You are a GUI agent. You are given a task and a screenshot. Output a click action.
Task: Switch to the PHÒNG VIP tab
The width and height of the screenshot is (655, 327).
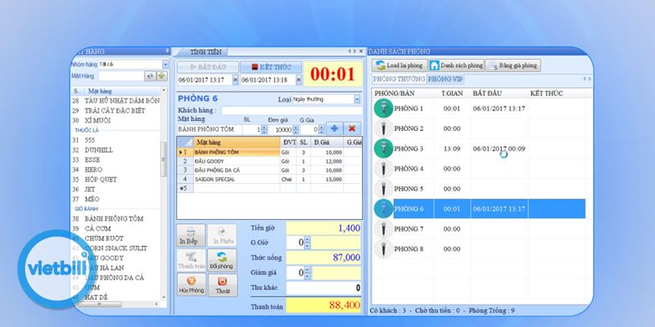point(445,78)
